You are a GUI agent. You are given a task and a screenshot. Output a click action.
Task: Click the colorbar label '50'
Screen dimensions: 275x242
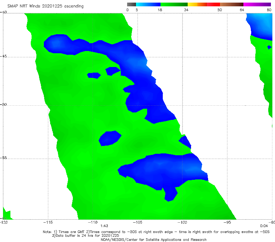(220, 10)
